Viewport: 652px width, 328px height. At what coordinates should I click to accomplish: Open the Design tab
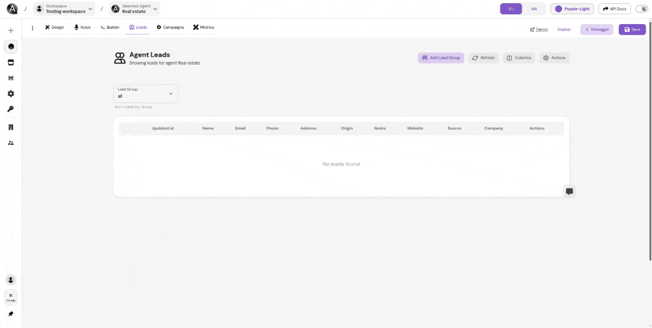click(55, 27)
